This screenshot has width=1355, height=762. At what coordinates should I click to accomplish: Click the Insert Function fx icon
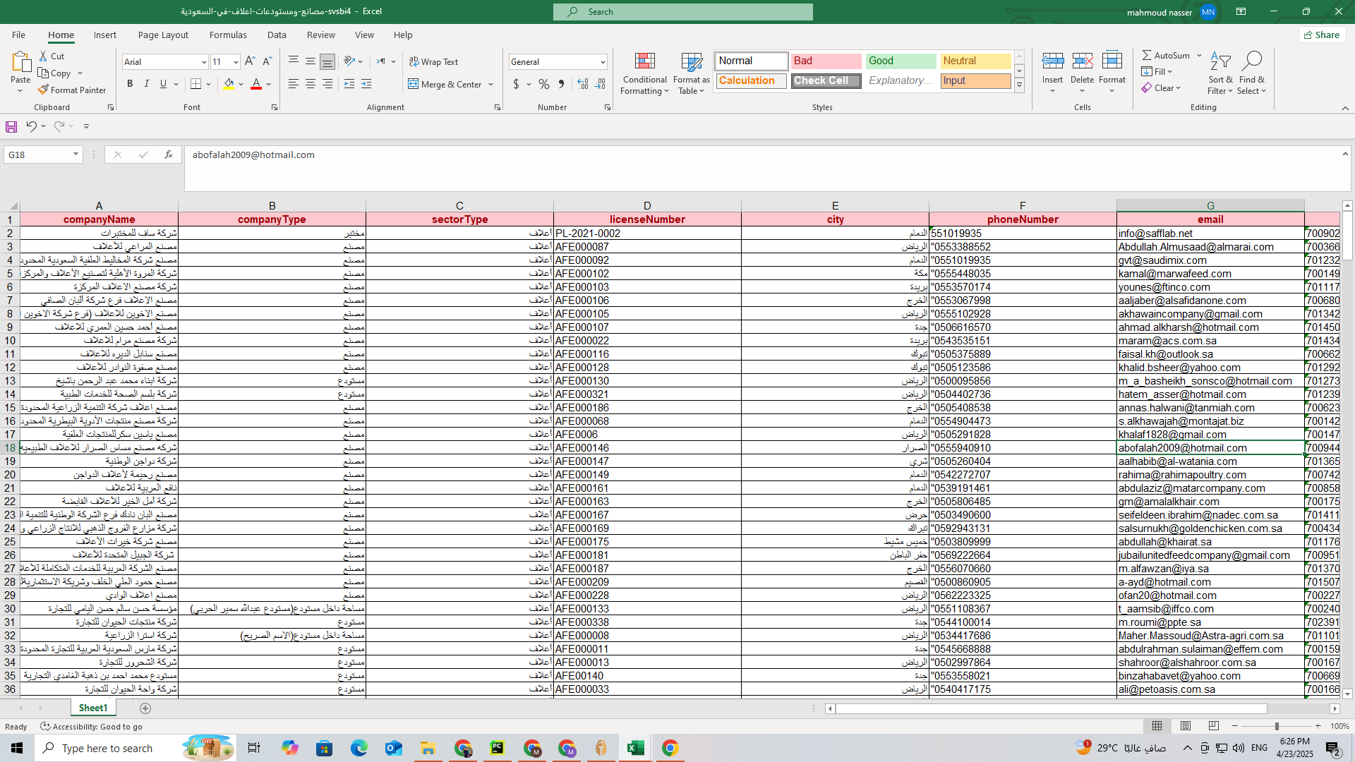(168, 155)
